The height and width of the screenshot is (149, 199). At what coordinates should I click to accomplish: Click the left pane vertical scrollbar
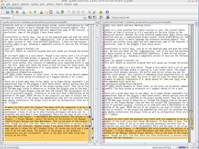pyautogui.click(x=97, y=84)
